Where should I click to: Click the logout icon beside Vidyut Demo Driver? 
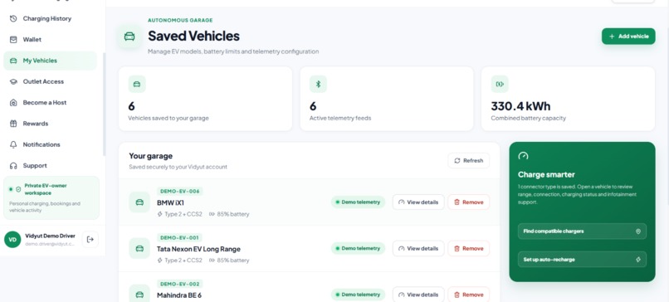(x=90, y=239)
